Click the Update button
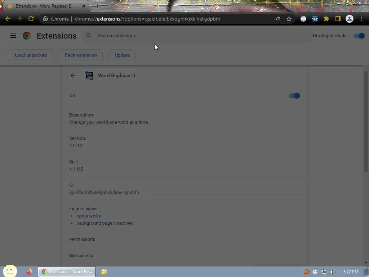Screen dimensions: 369x277 (x=122, y=55)
